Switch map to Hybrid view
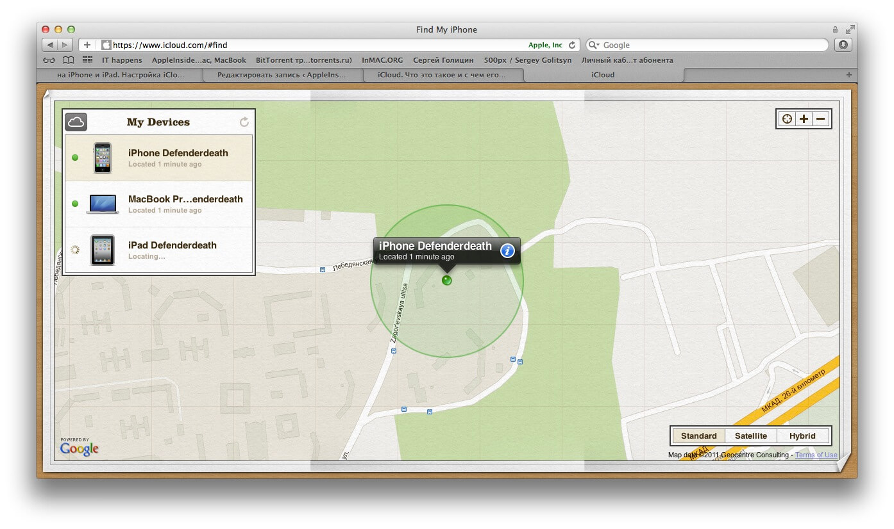 click(x=802, y=436)
